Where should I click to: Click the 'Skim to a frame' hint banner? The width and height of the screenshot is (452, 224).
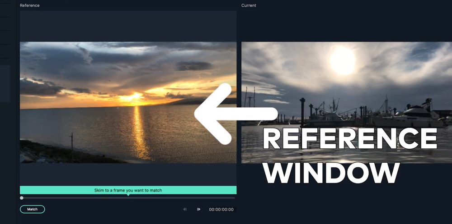[128, 190]
